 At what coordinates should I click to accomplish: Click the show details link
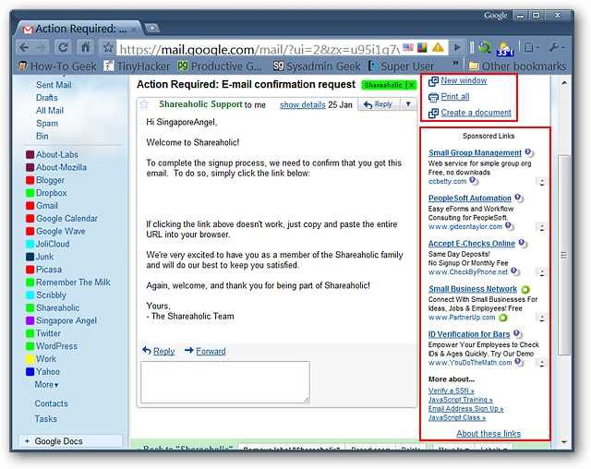coord(302,104)
